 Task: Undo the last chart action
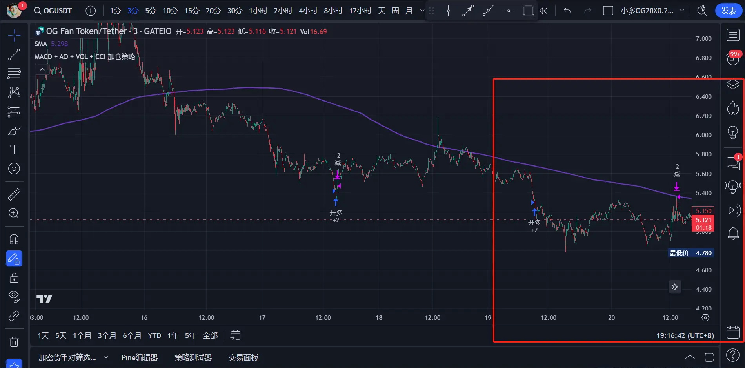click(x=567, y=11)
